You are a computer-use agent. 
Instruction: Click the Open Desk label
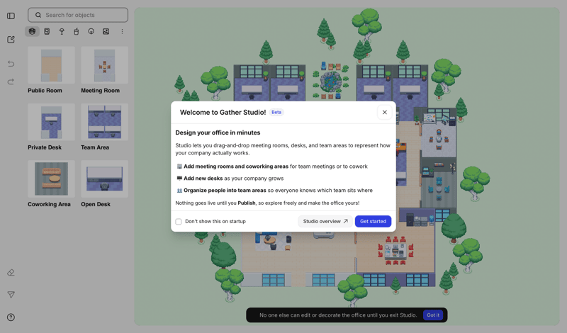96,204
